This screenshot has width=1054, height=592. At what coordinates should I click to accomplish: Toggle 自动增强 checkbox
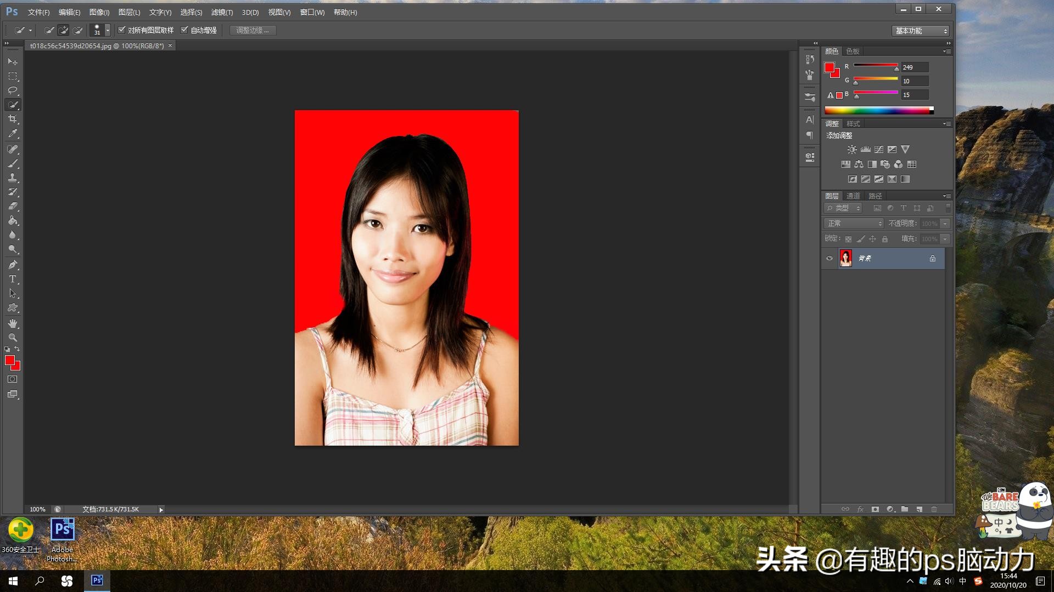[x=184, y=30]
